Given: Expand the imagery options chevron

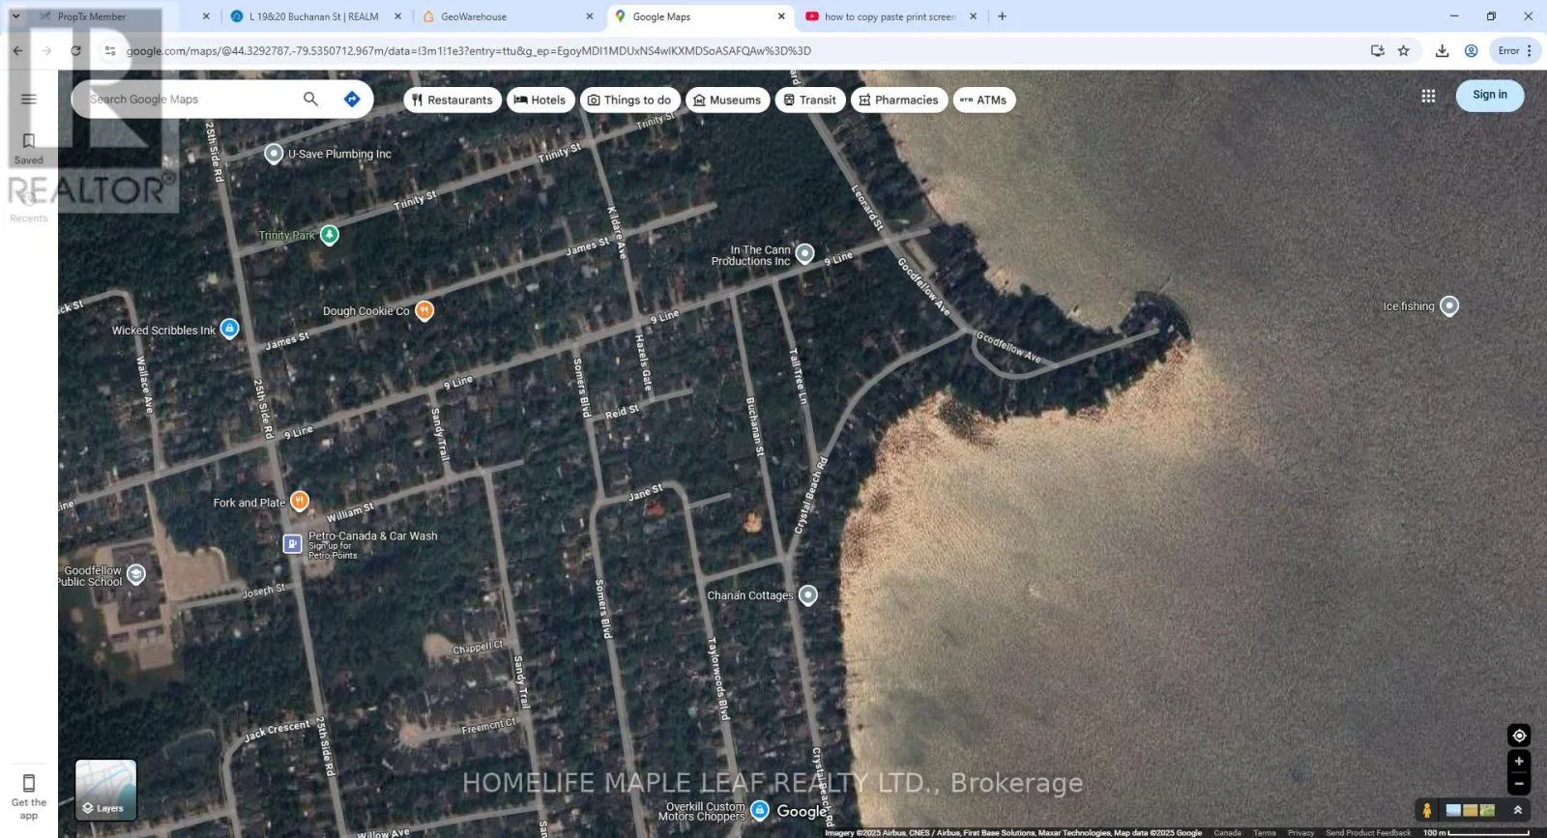Looking at the screenshot, I should point(1518,810).
